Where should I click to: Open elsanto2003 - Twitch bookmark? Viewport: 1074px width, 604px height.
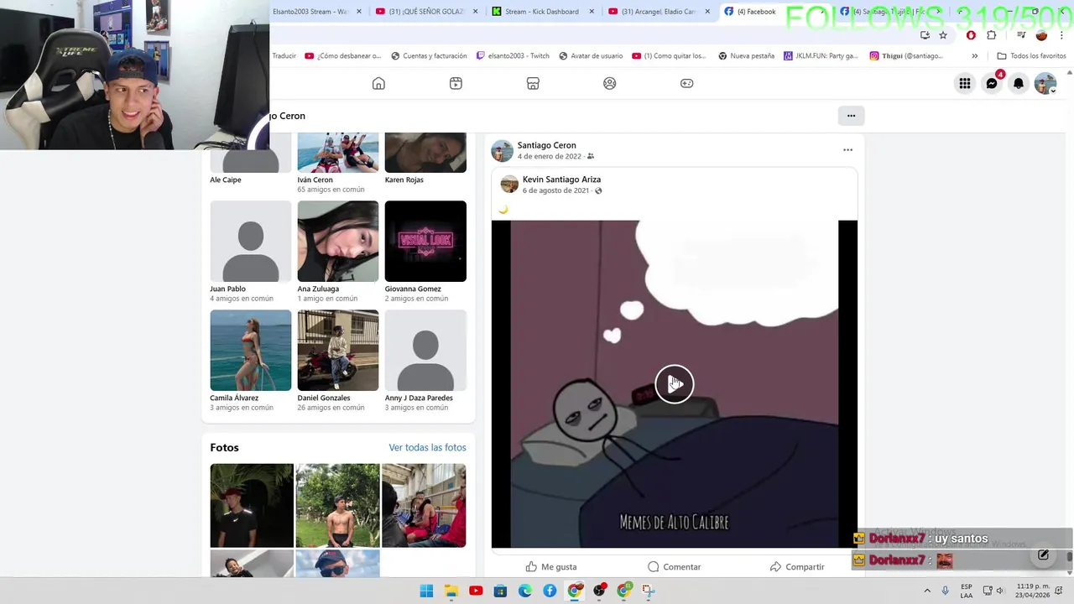513,56
